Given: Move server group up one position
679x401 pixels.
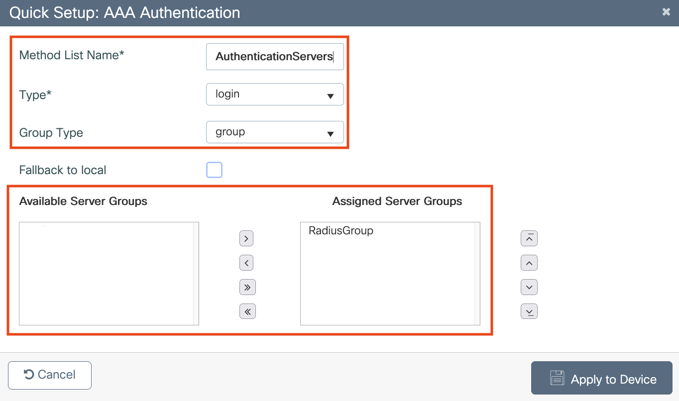Looking at the screenshot, I should pyautogui.click(x=529, y=263).
